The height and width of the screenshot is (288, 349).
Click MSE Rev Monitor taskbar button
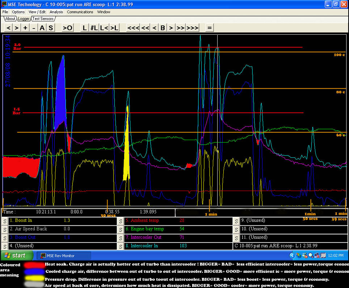(x=64, y=256)
